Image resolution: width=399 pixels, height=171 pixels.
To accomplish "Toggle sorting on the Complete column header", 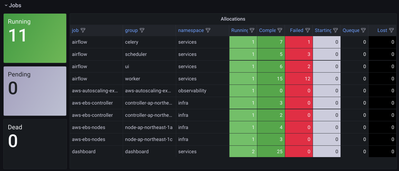I will (x=268, y=30).
